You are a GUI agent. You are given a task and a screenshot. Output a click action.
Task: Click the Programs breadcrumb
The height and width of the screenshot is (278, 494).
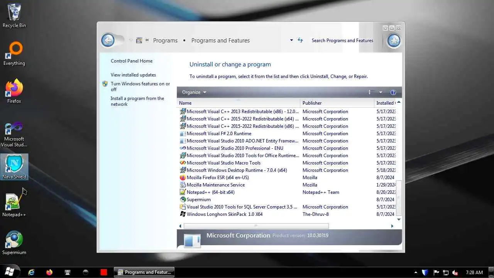[x=165, y=40]
